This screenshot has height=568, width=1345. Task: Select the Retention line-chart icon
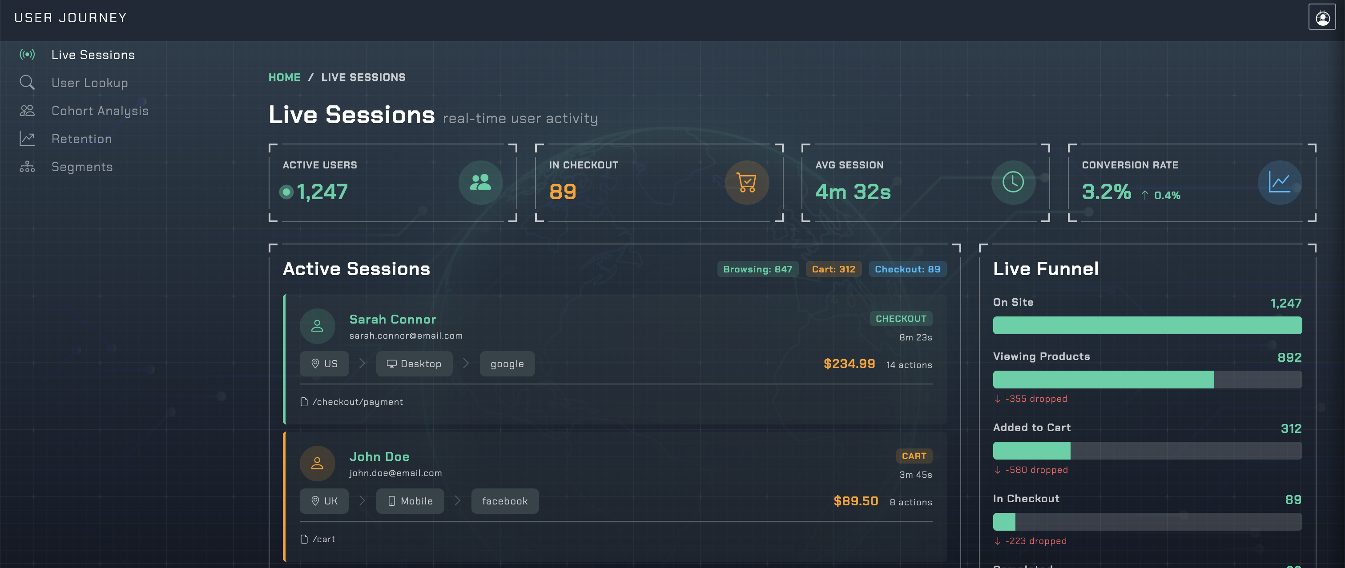[x=27, y=138]
